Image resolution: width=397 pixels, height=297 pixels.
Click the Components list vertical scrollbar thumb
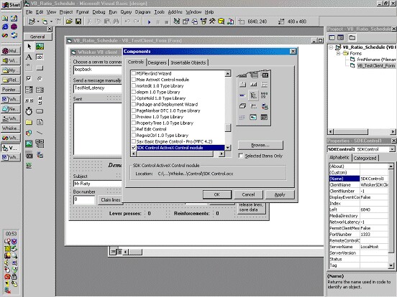pyautogui.click(x=228, y=128)
